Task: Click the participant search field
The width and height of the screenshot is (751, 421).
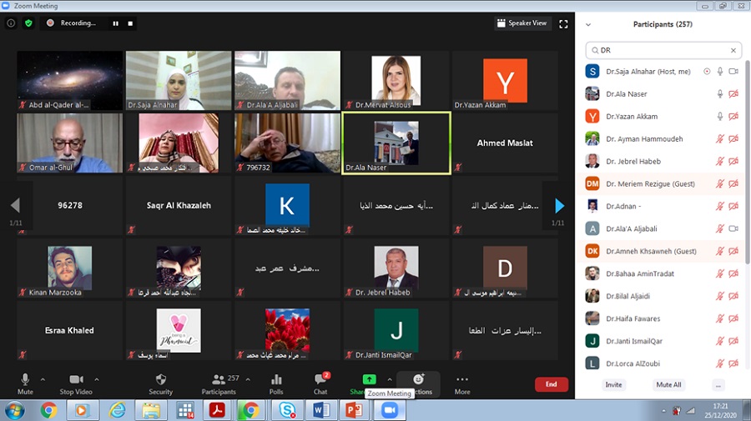Action: point(663,50)
